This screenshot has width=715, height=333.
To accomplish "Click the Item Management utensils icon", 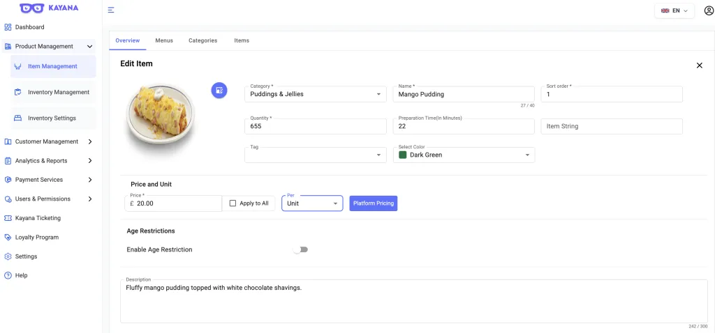I will [18, 66].
